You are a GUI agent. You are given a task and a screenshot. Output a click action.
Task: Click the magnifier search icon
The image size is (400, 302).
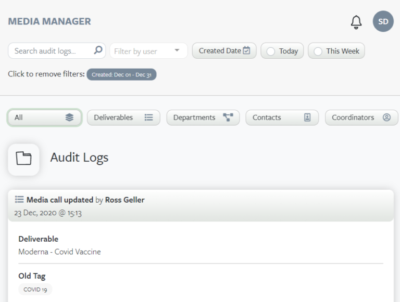click(98, 50)
